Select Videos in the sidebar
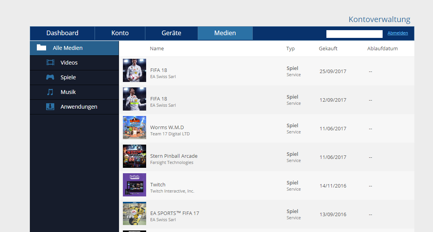Viewport: 433px width, 232px height. click(x=74, y=63)
